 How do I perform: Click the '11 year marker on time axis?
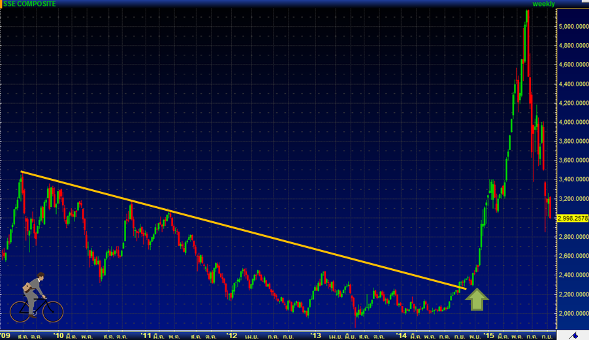(x=145, y=335)
